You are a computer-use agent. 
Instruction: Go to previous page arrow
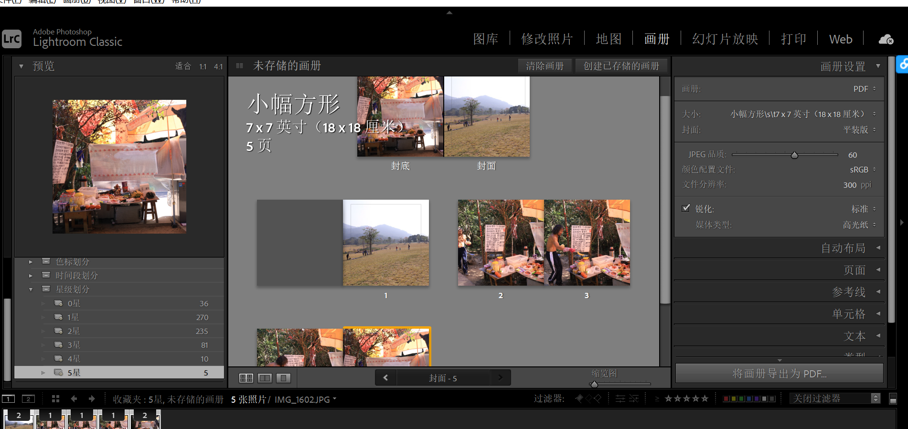point(386,378)
